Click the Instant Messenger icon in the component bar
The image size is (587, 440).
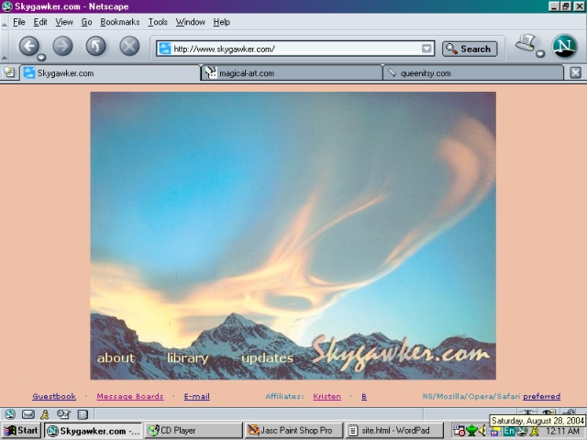(x=45, y=414)
